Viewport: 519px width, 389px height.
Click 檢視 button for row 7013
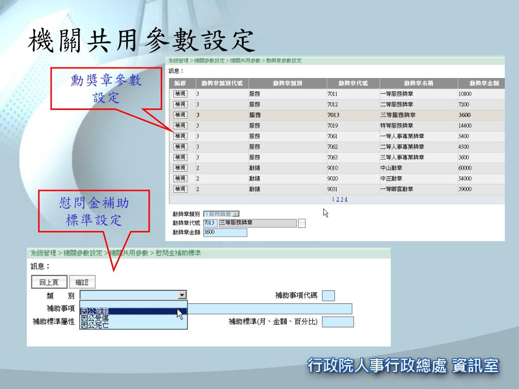tap(180, 115)
